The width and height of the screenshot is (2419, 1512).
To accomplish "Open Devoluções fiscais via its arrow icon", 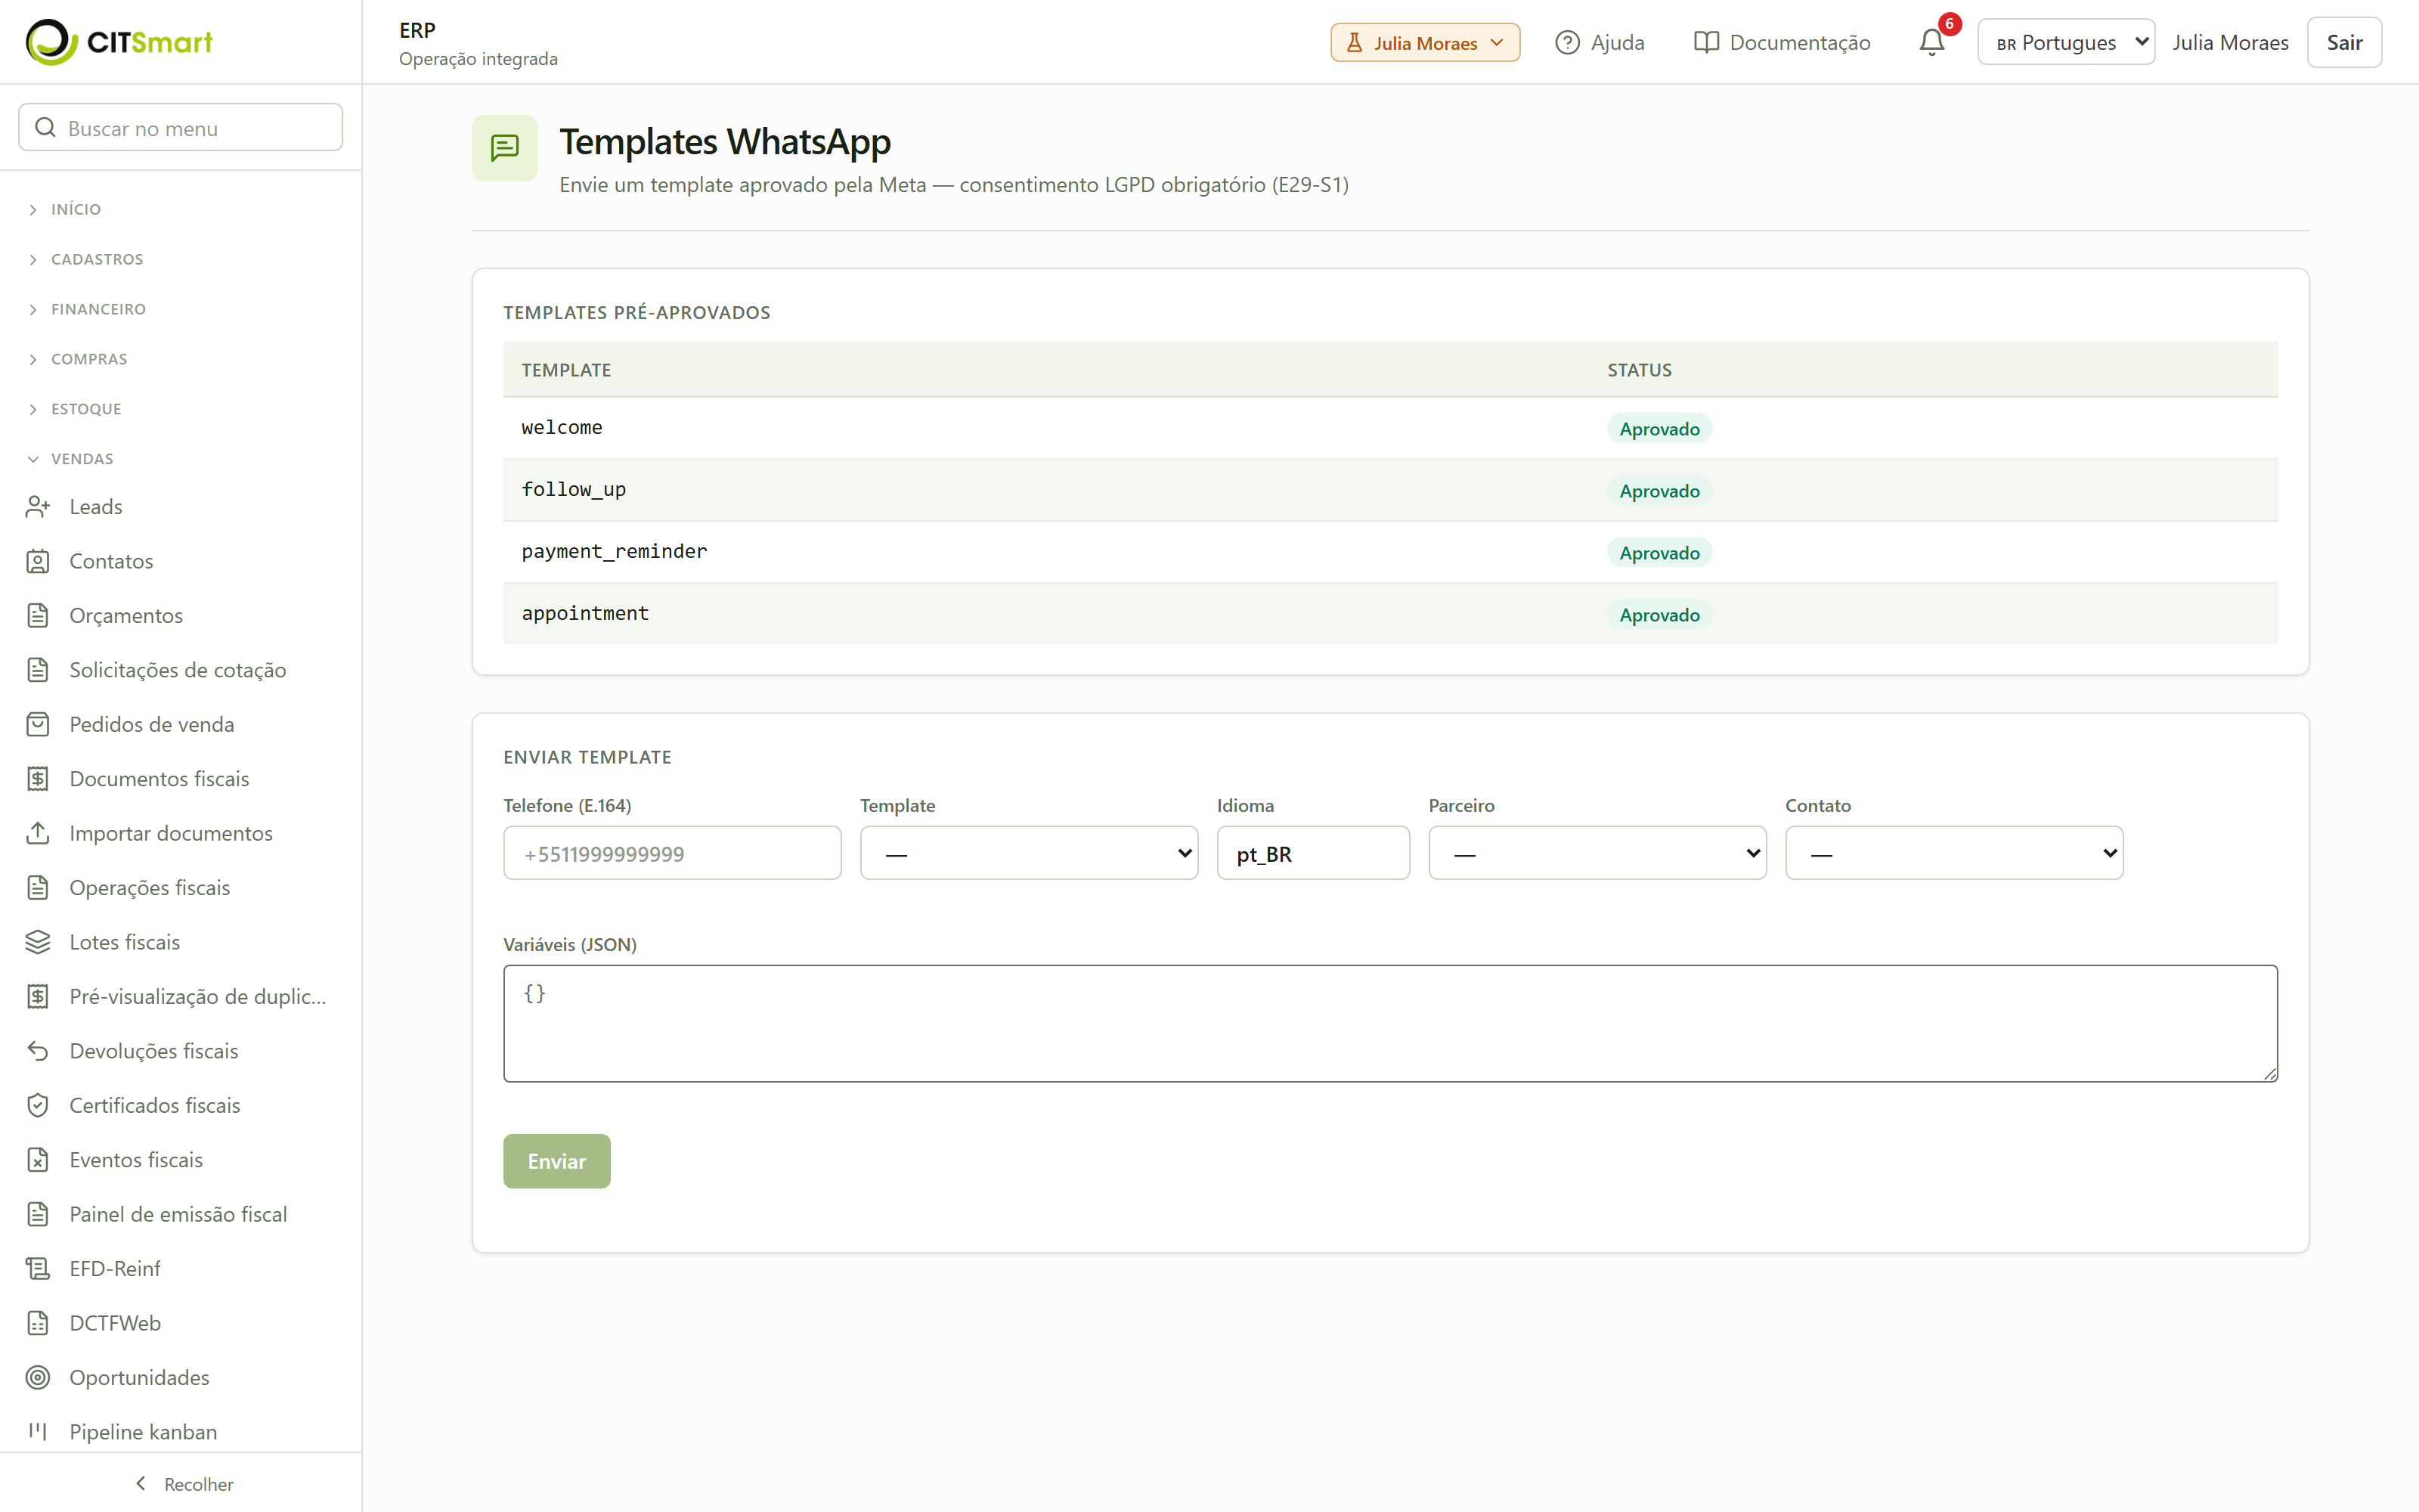I will pos(38,1051).
